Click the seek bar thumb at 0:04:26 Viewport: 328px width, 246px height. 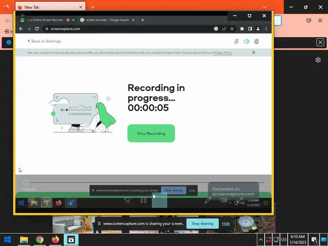tap(26, 182)
